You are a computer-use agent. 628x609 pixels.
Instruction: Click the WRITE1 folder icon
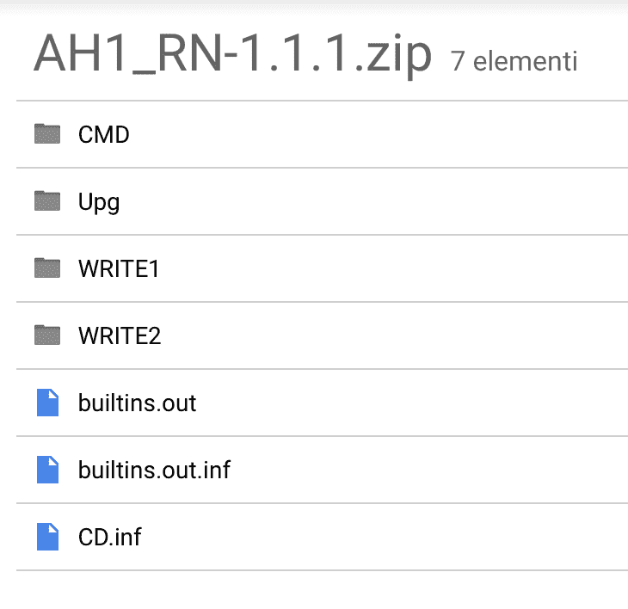(x=47, y=268)
